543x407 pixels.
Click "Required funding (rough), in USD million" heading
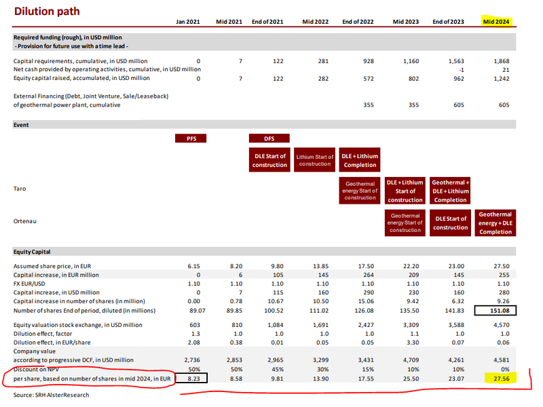tap(67, 37)
